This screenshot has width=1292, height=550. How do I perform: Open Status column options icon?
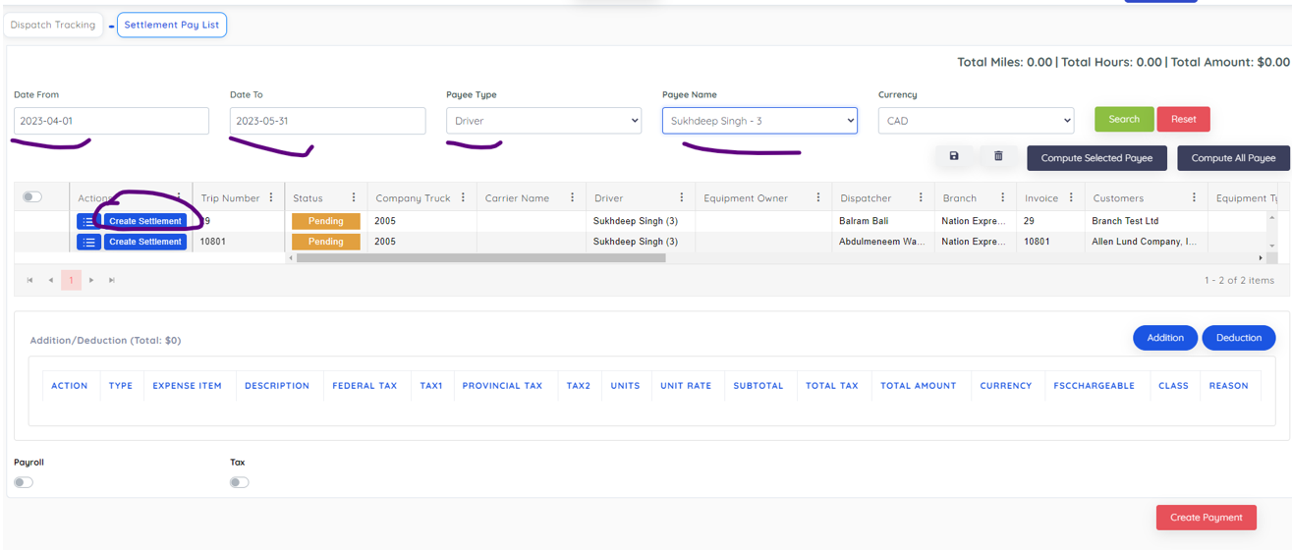pos(354,197)
